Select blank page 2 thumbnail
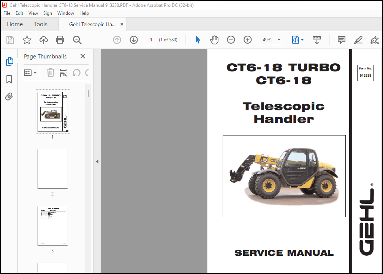 coord(52,168)
